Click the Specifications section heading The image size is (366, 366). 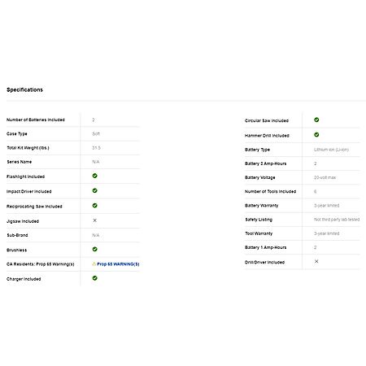coord(24,89)
